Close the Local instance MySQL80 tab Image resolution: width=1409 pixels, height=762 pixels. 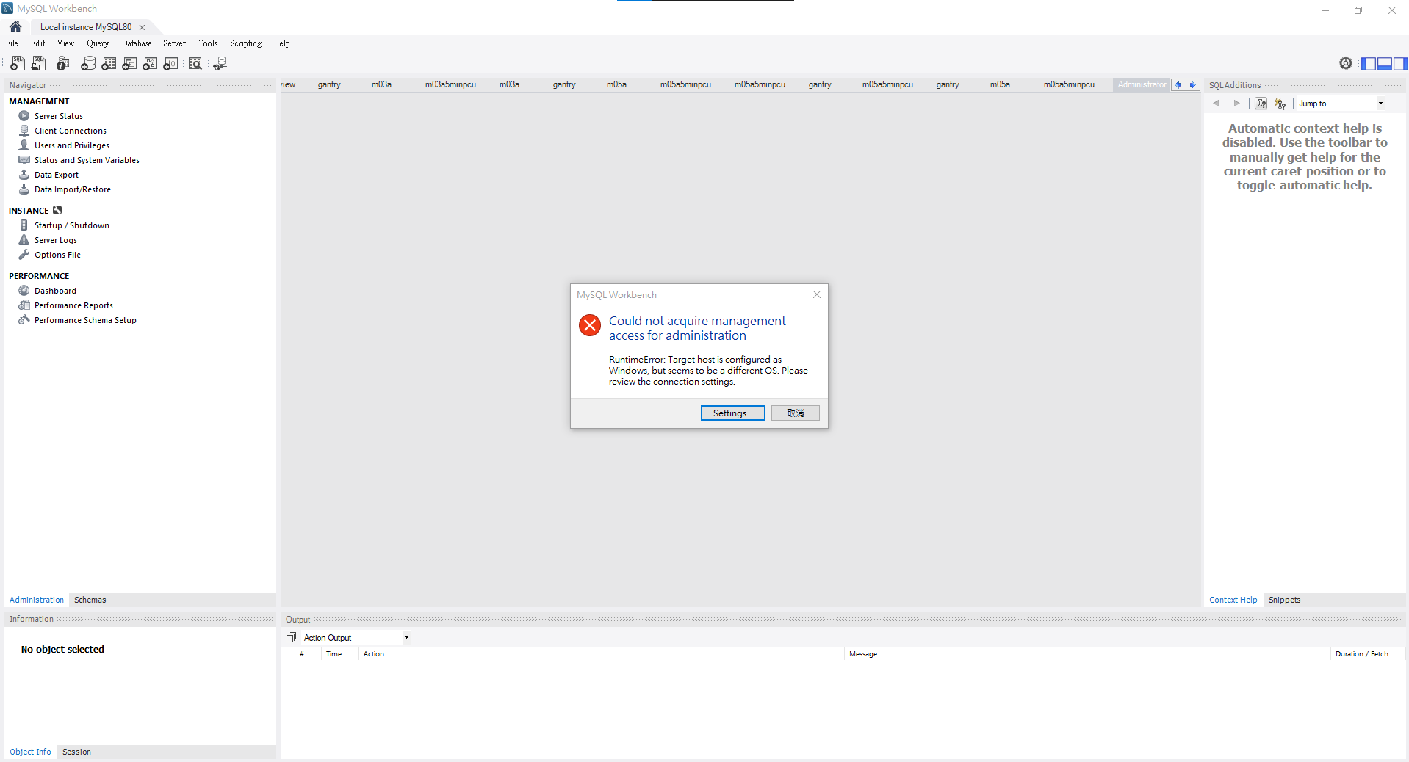click(x=142, y=27)
